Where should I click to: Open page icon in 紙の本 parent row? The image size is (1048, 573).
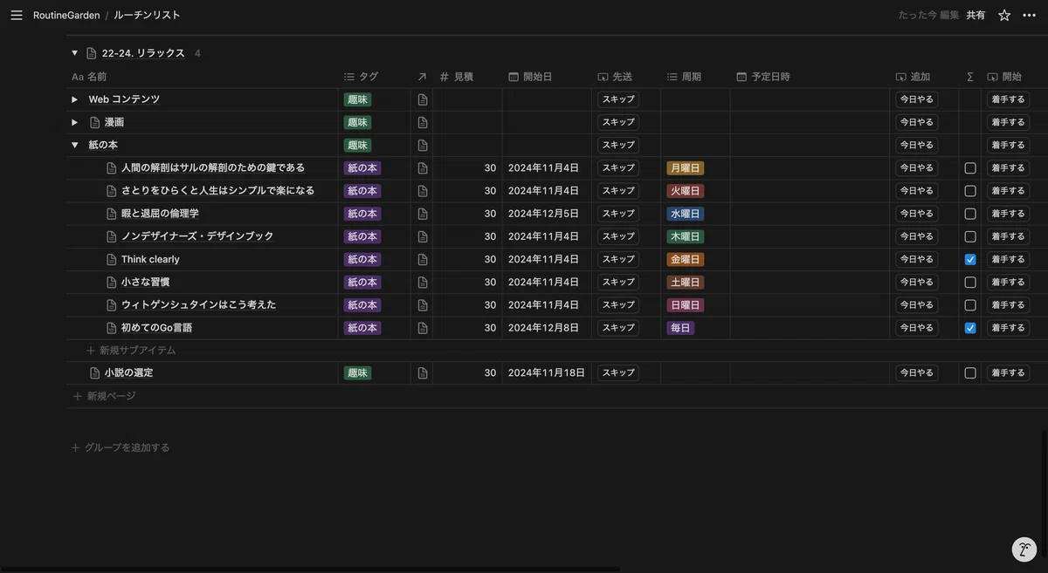point(423,145)
